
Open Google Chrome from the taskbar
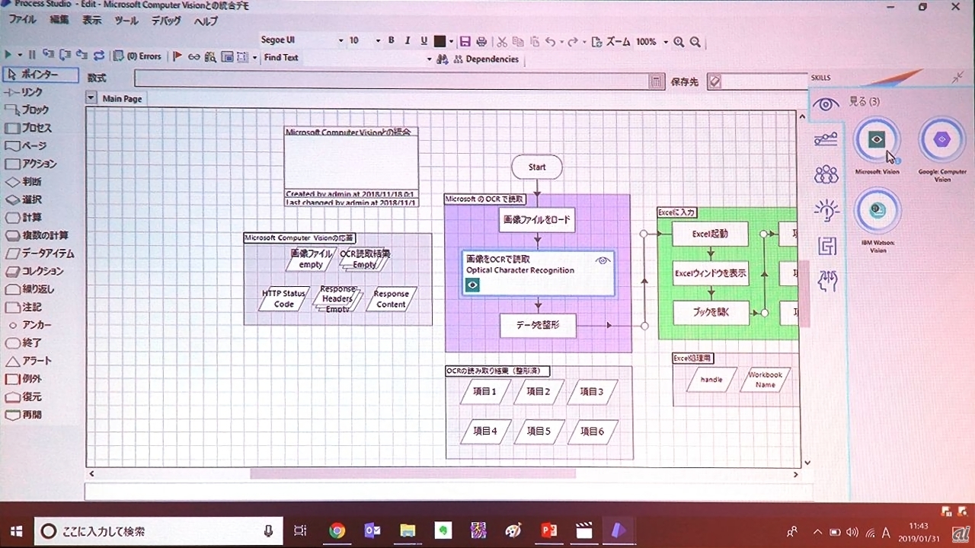coord(337,530)
